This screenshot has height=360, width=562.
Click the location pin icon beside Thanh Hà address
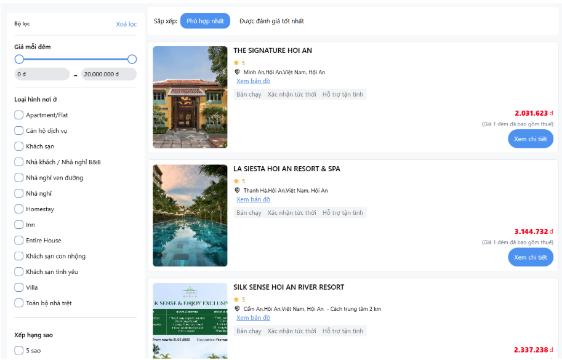[237, 190]
